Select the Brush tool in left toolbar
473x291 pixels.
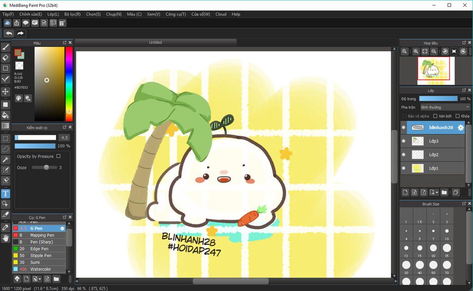coord(6,47)
